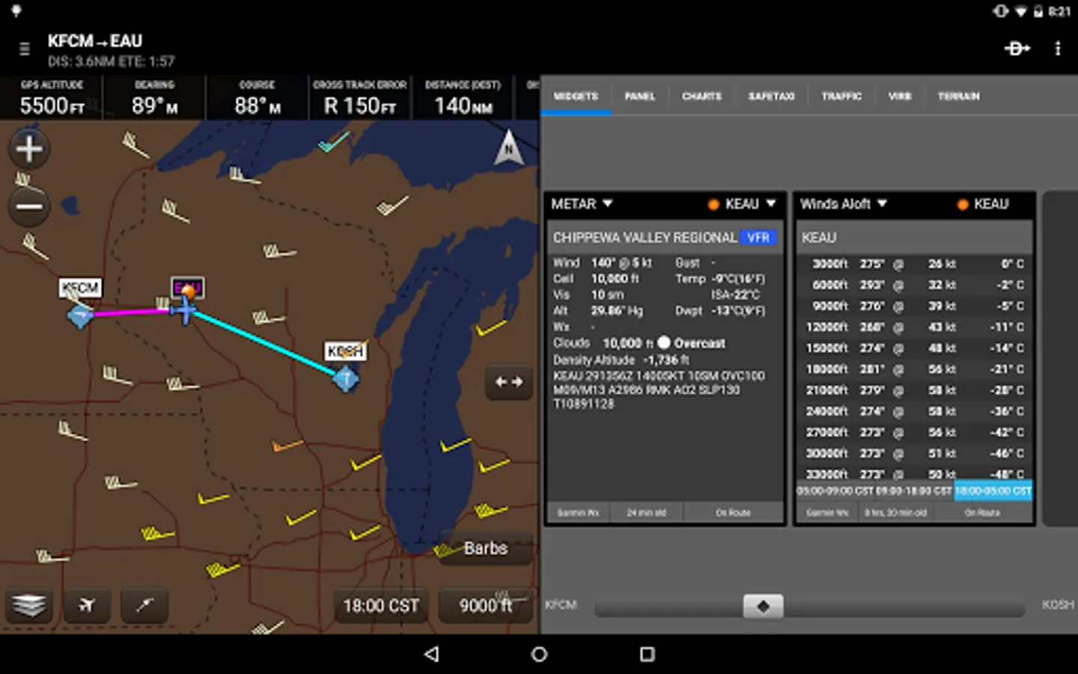Viewport: 1078px width, 674px height.
Task: Zoom in on the map
Action: pyautogui.click(x=29, y=148)
